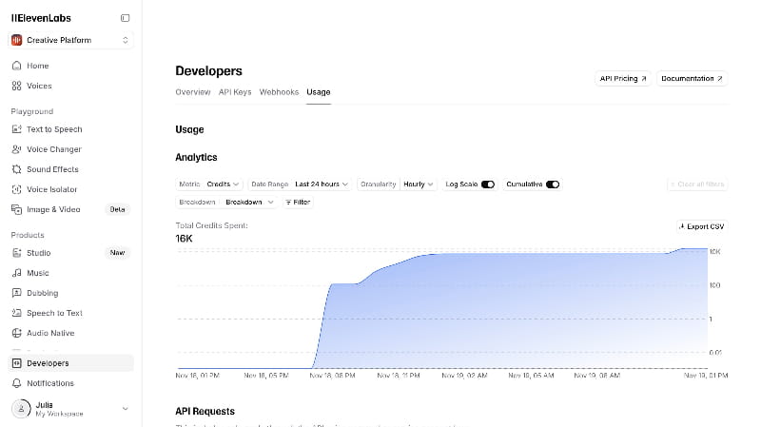Screen dimensions: 761x427
Task: Click the Filter button
Action: 298,203
